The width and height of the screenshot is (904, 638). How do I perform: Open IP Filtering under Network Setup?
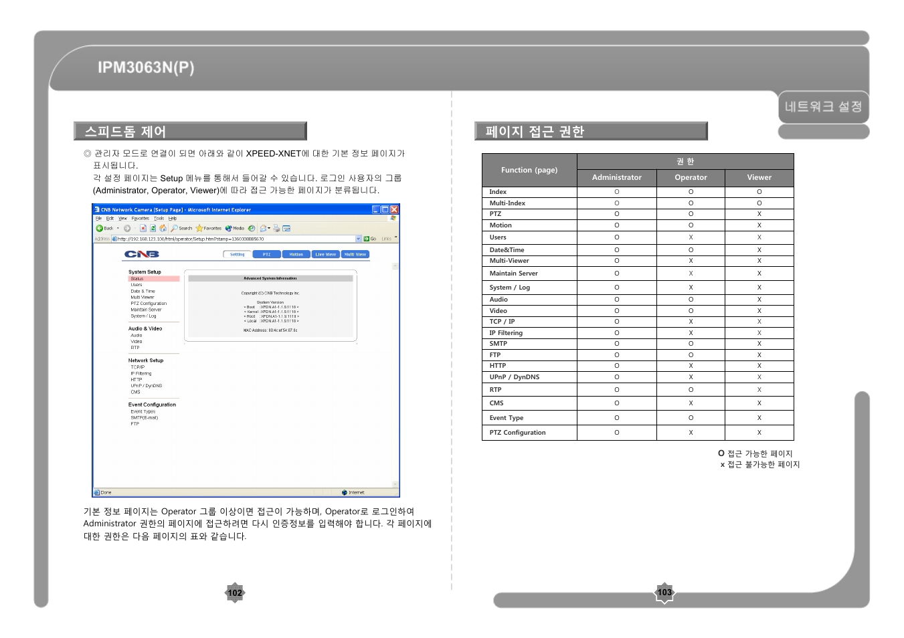(141, 373)
